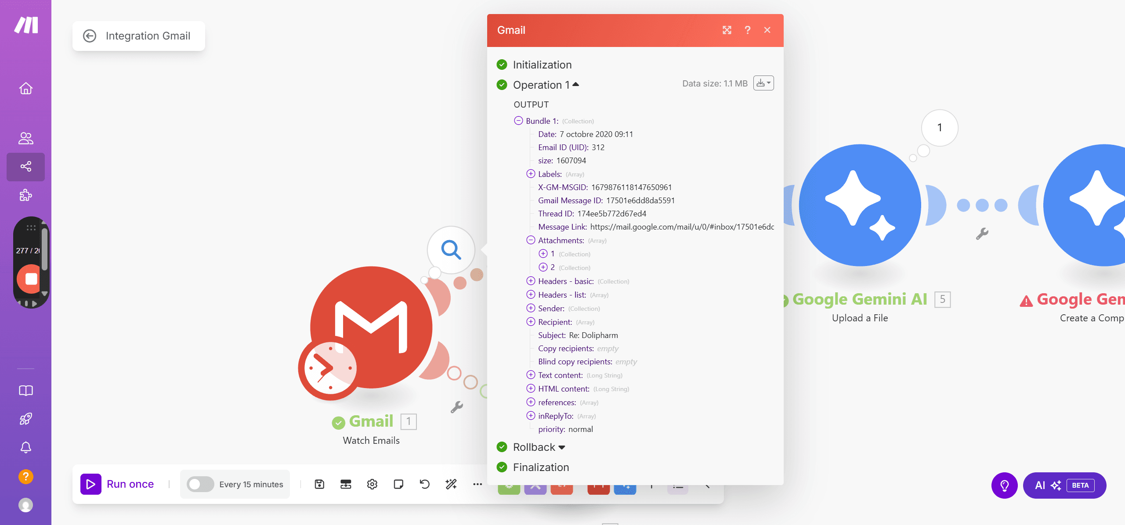
Task: Click the wrench icon between the Gemini modules
Action: coord(982,234)
